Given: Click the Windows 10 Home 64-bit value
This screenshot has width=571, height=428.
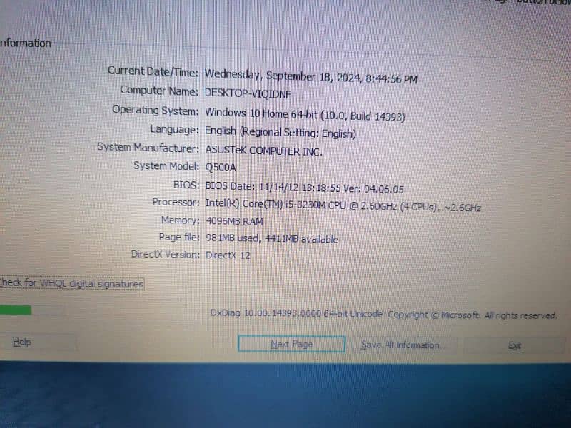Looking at the screenshot, I should pos(305,115).
